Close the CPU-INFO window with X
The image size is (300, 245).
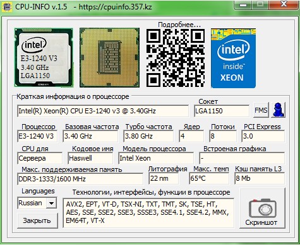click(x=284, y=4)
